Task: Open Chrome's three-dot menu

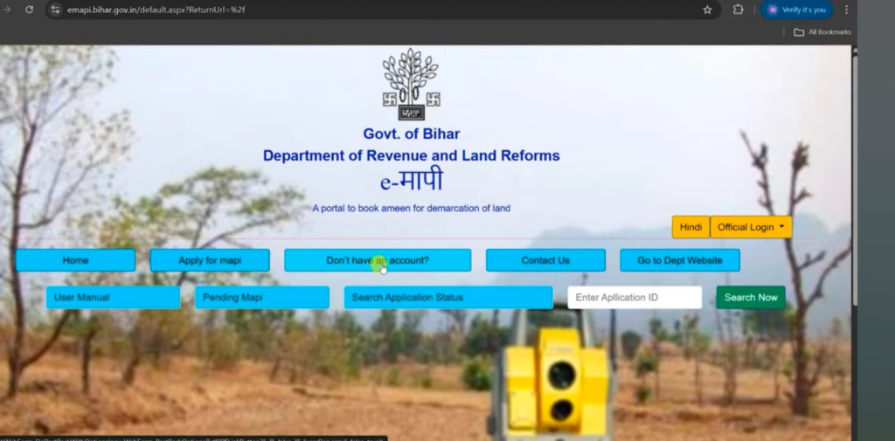Action: (846, 10)
